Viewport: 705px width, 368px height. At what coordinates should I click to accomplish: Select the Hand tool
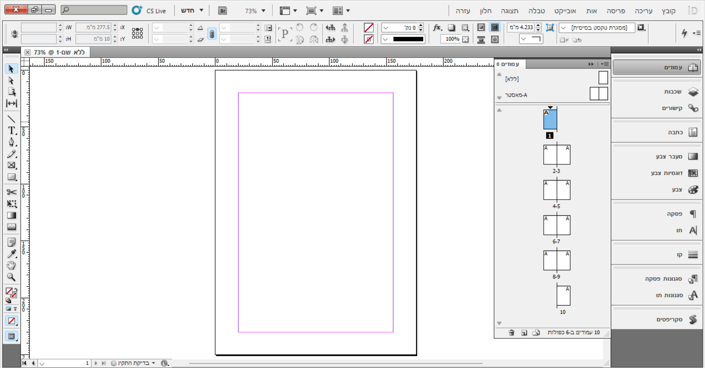11,265
